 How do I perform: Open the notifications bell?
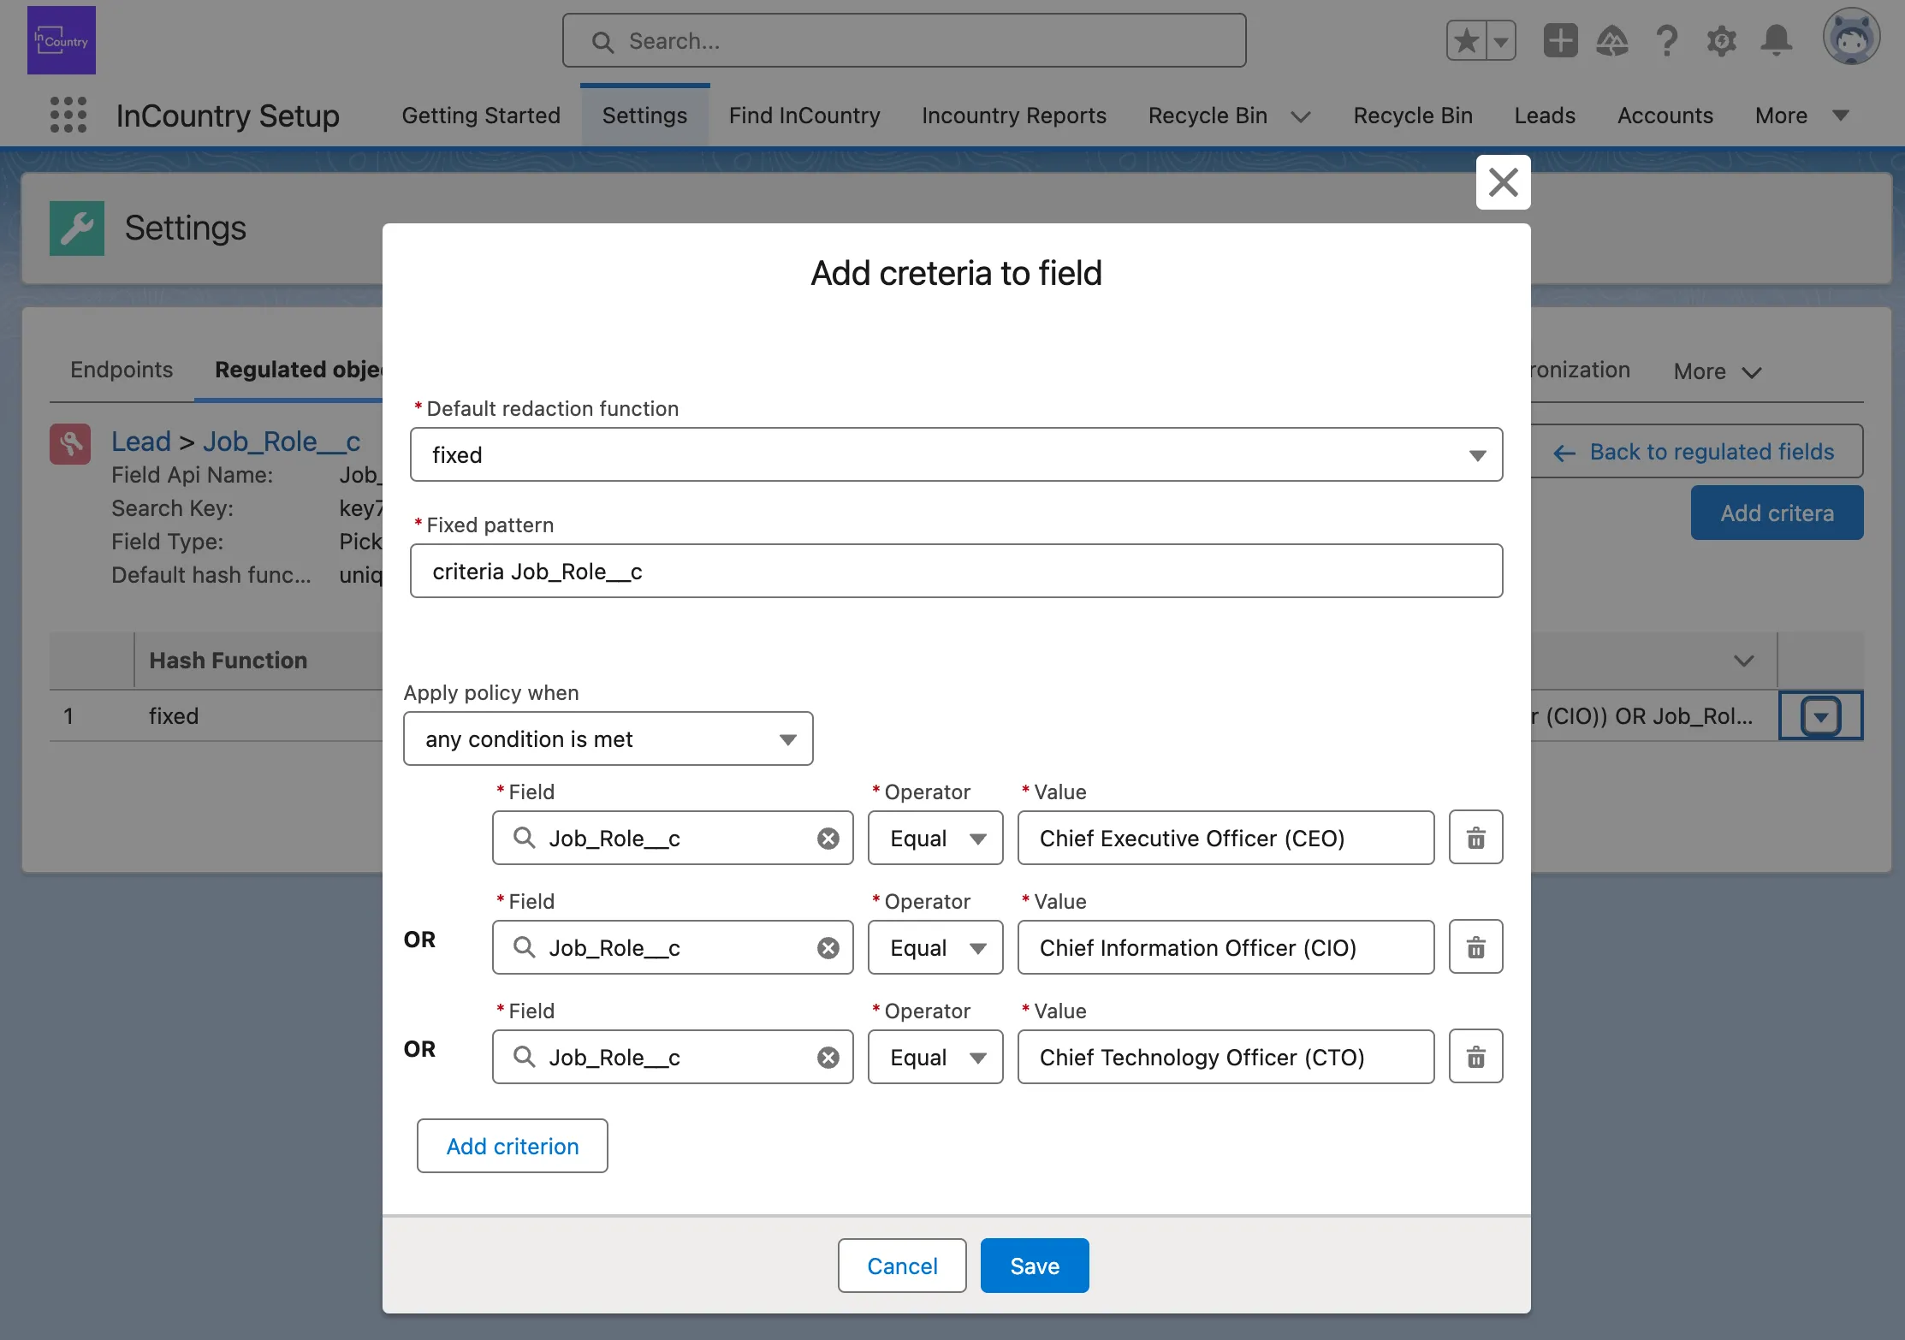click(x=1777, y=40)
